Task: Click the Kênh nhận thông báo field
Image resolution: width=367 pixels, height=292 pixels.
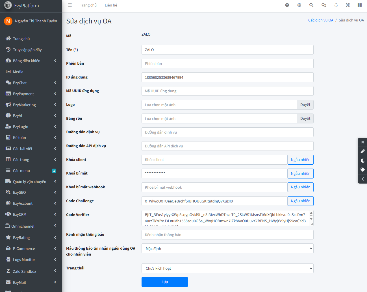Action: [227, 235]
